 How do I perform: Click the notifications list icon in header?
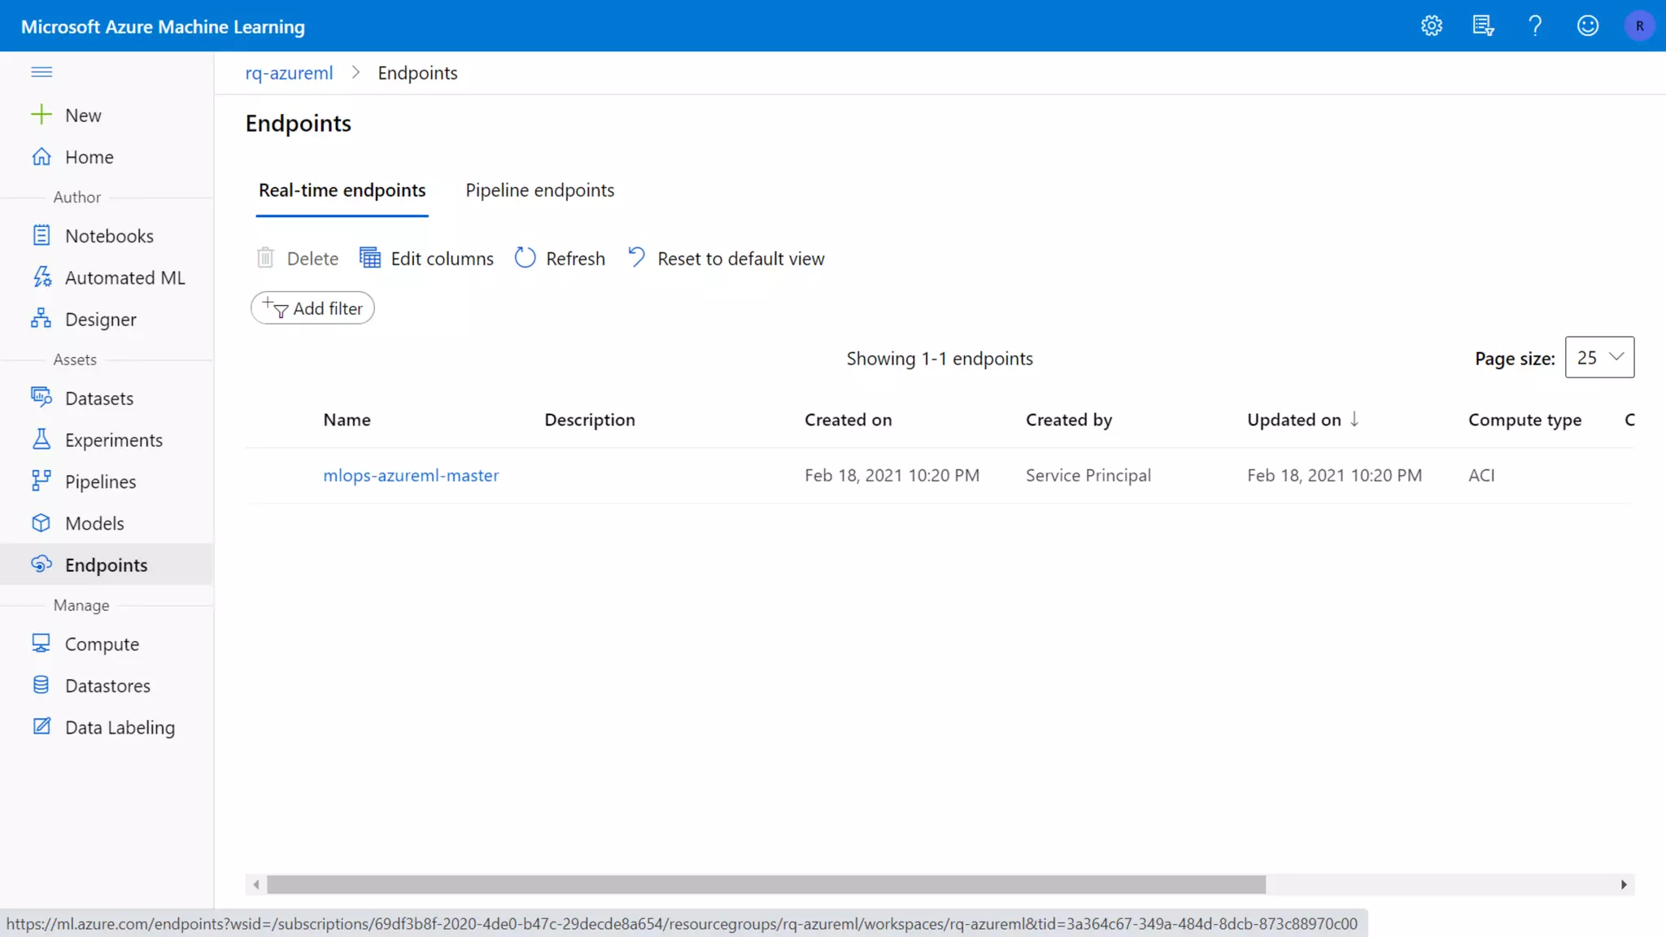point(1483,26)
